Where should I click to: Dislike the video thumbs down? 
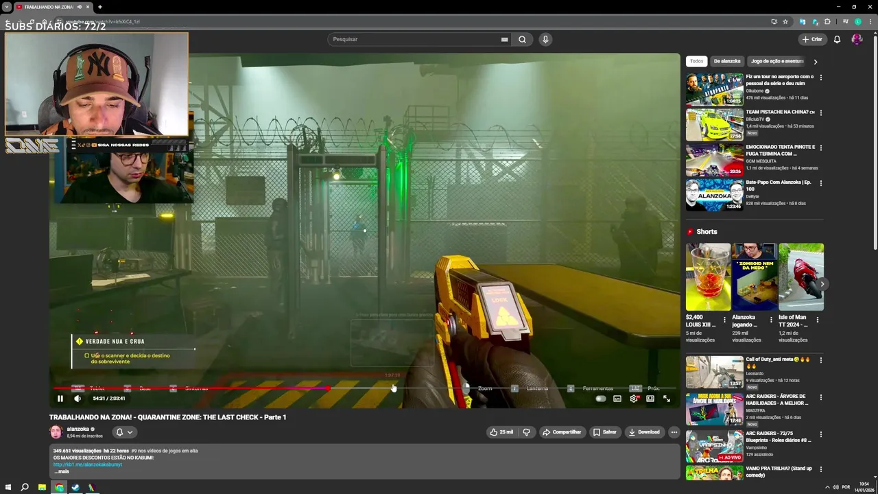526,432
